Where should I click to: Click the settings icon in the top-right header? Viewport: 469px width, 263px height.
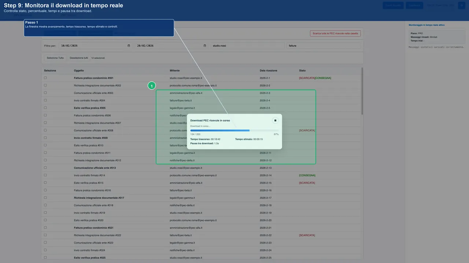tap(461, 5)
